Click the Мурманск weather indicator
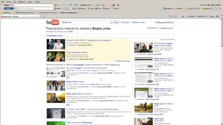The height and width of the screenshot is (125, 223). (208, 8)
